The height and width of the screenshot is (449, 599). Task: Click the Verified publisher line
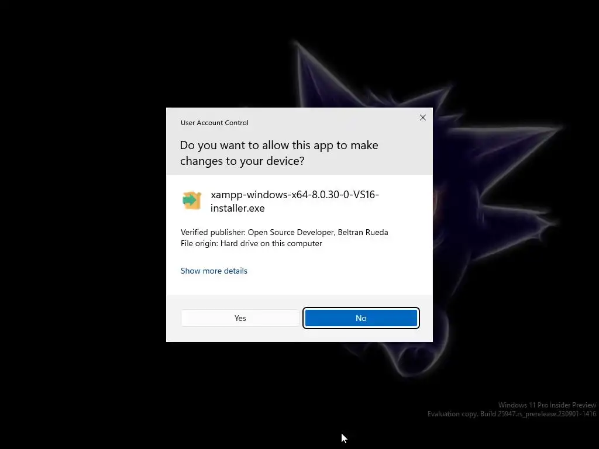point(284,232)
